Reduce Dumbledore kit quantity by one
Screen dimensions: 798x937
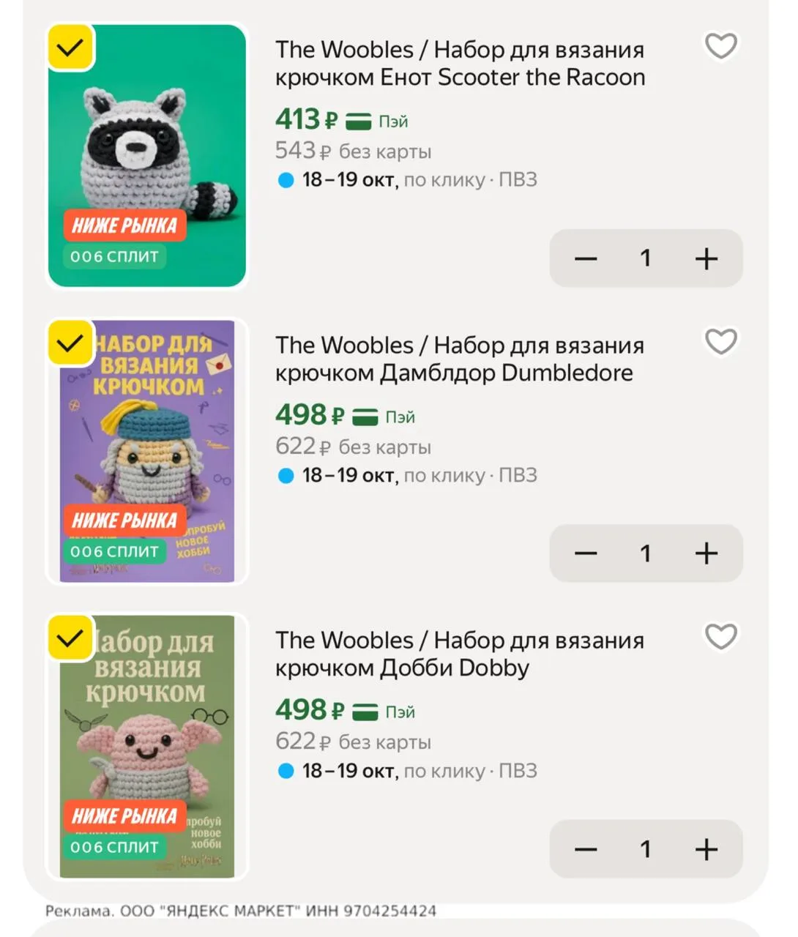(x=586, y=553)
